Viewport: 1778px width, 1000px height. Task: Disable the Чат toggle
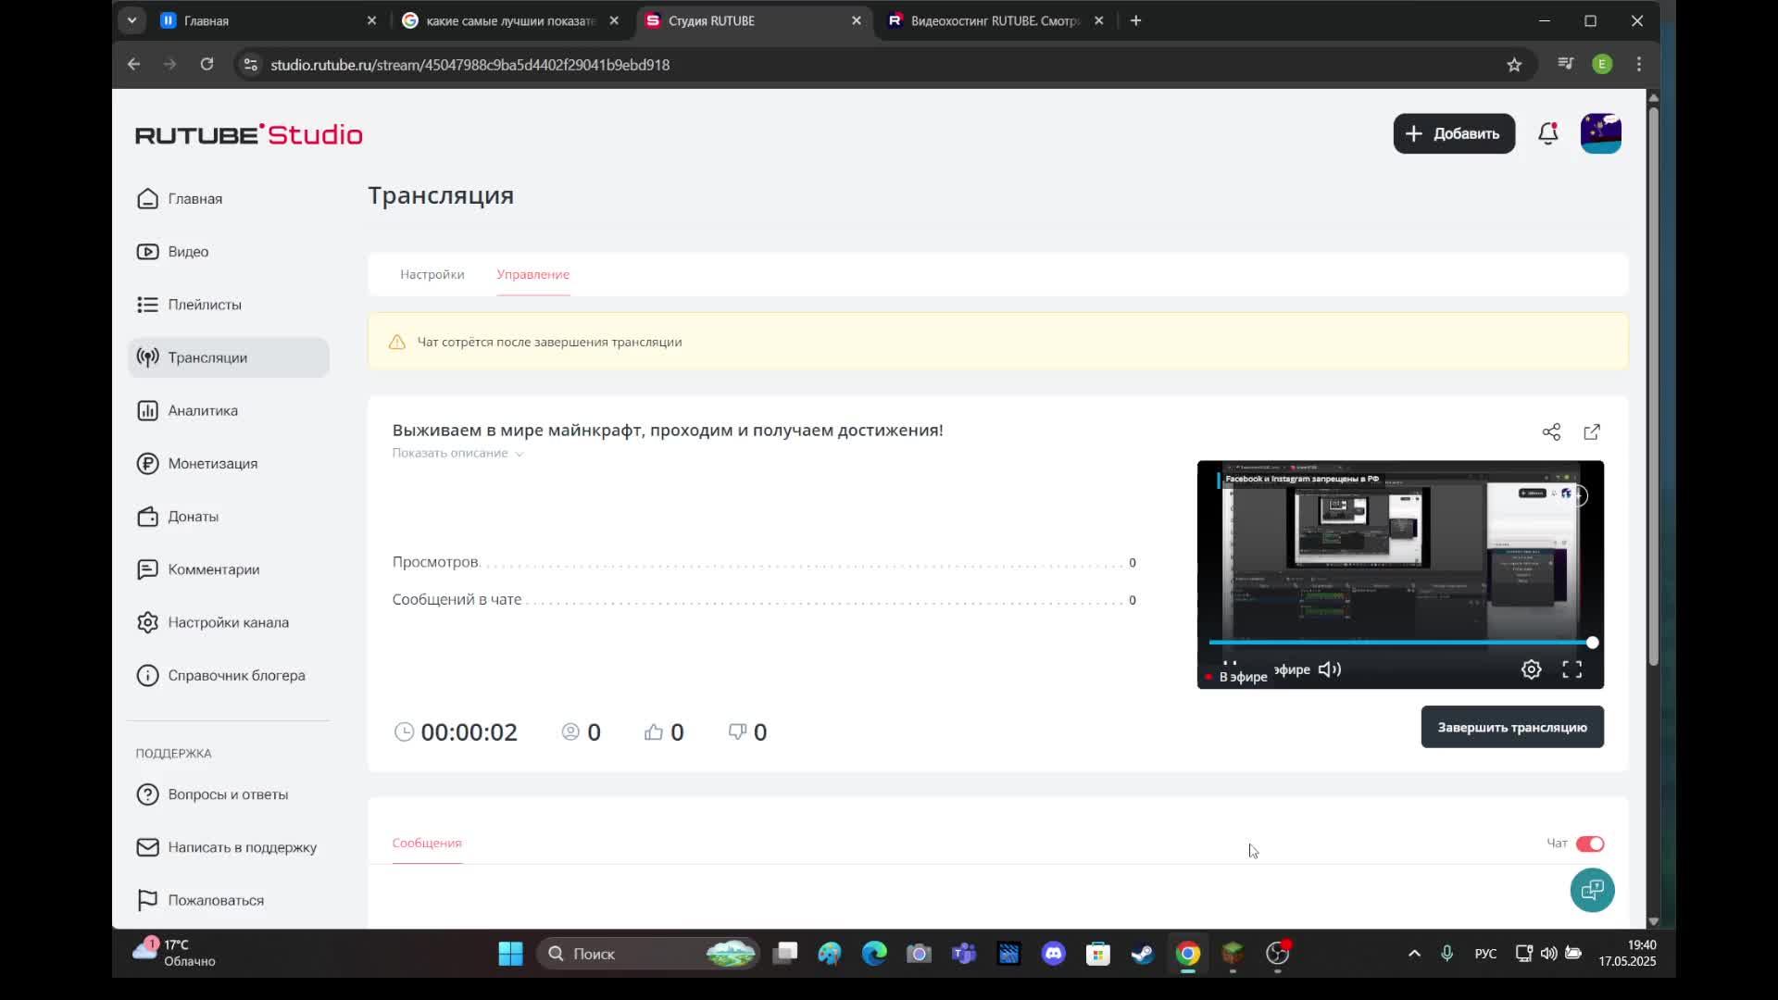1589,844
